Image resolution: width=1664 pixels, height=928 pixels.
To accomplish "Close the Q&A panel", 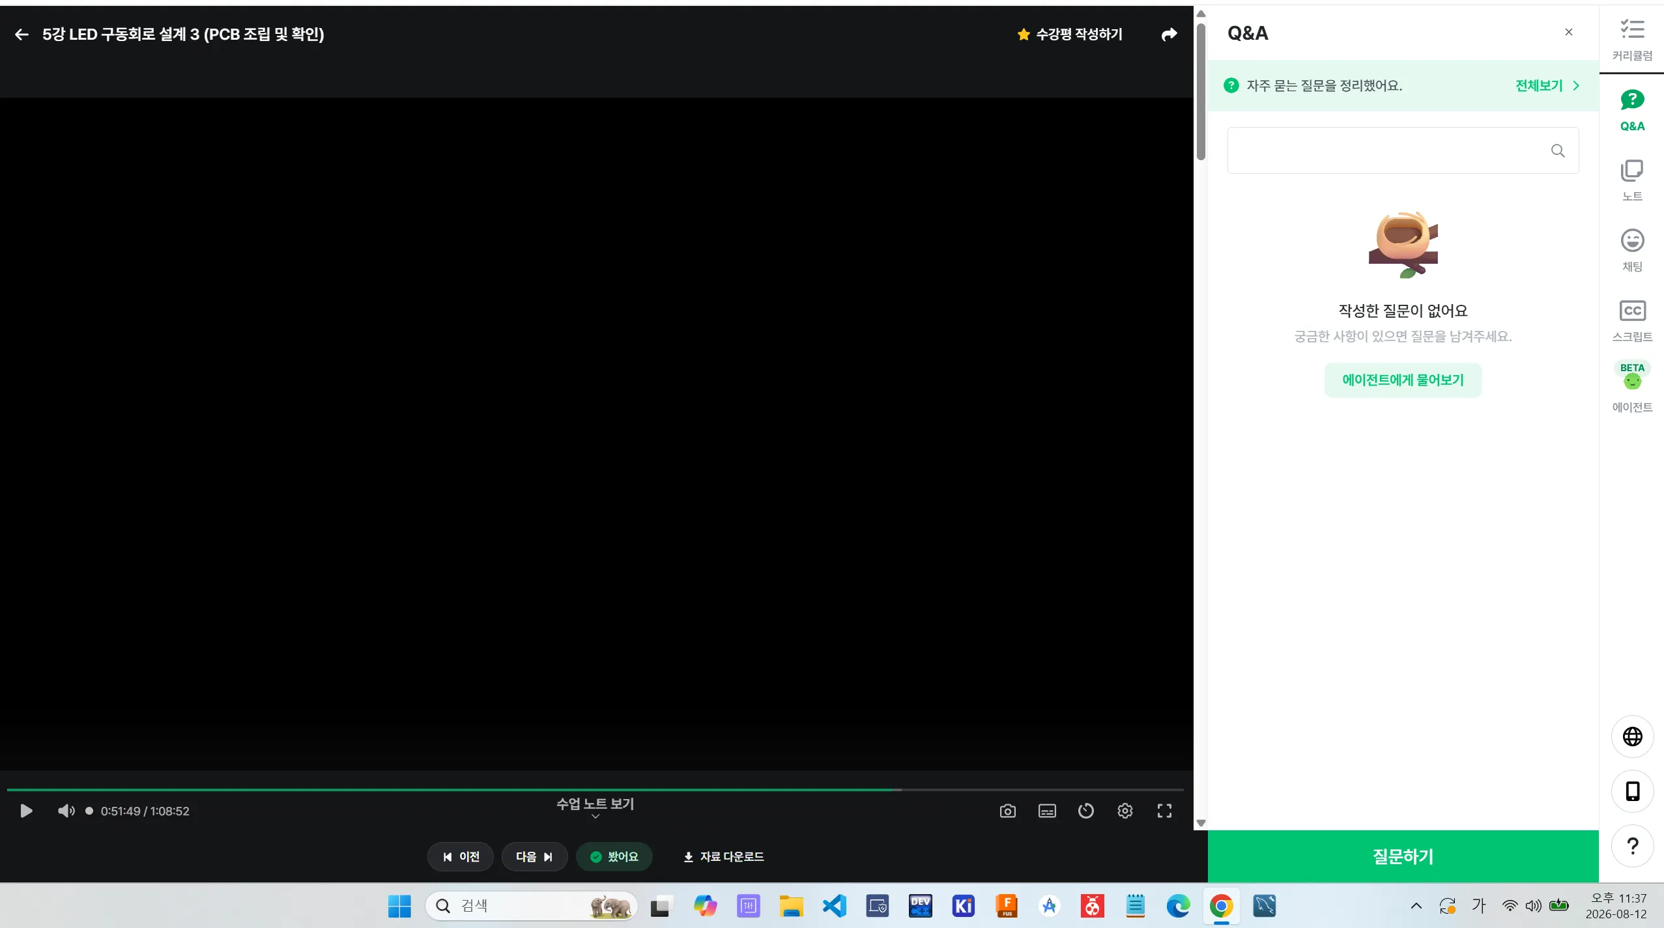I will (1569, 32).
